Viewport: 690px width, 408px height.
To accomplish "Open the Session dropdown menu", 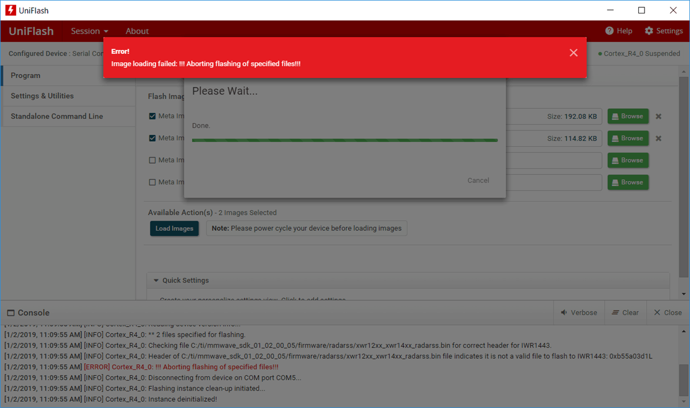I will tap(90, 31).
